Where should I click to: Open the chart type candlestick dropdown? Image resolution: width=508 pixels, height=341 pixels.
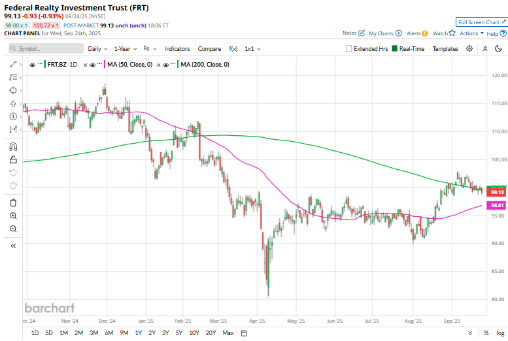click(150, 48)
